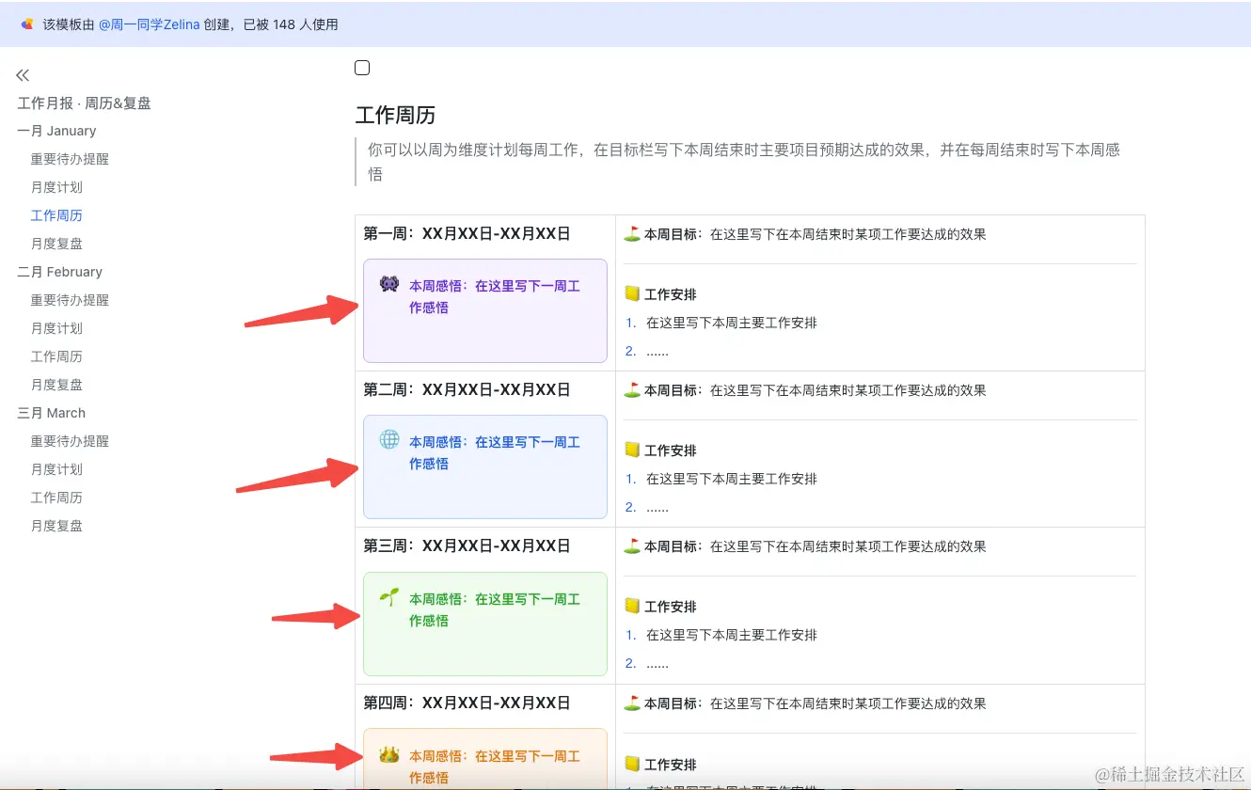The image size is (1251, 790).
Task: Click the yellow notebook emoji in 第二周 row
Action: [x=632, y=450]
